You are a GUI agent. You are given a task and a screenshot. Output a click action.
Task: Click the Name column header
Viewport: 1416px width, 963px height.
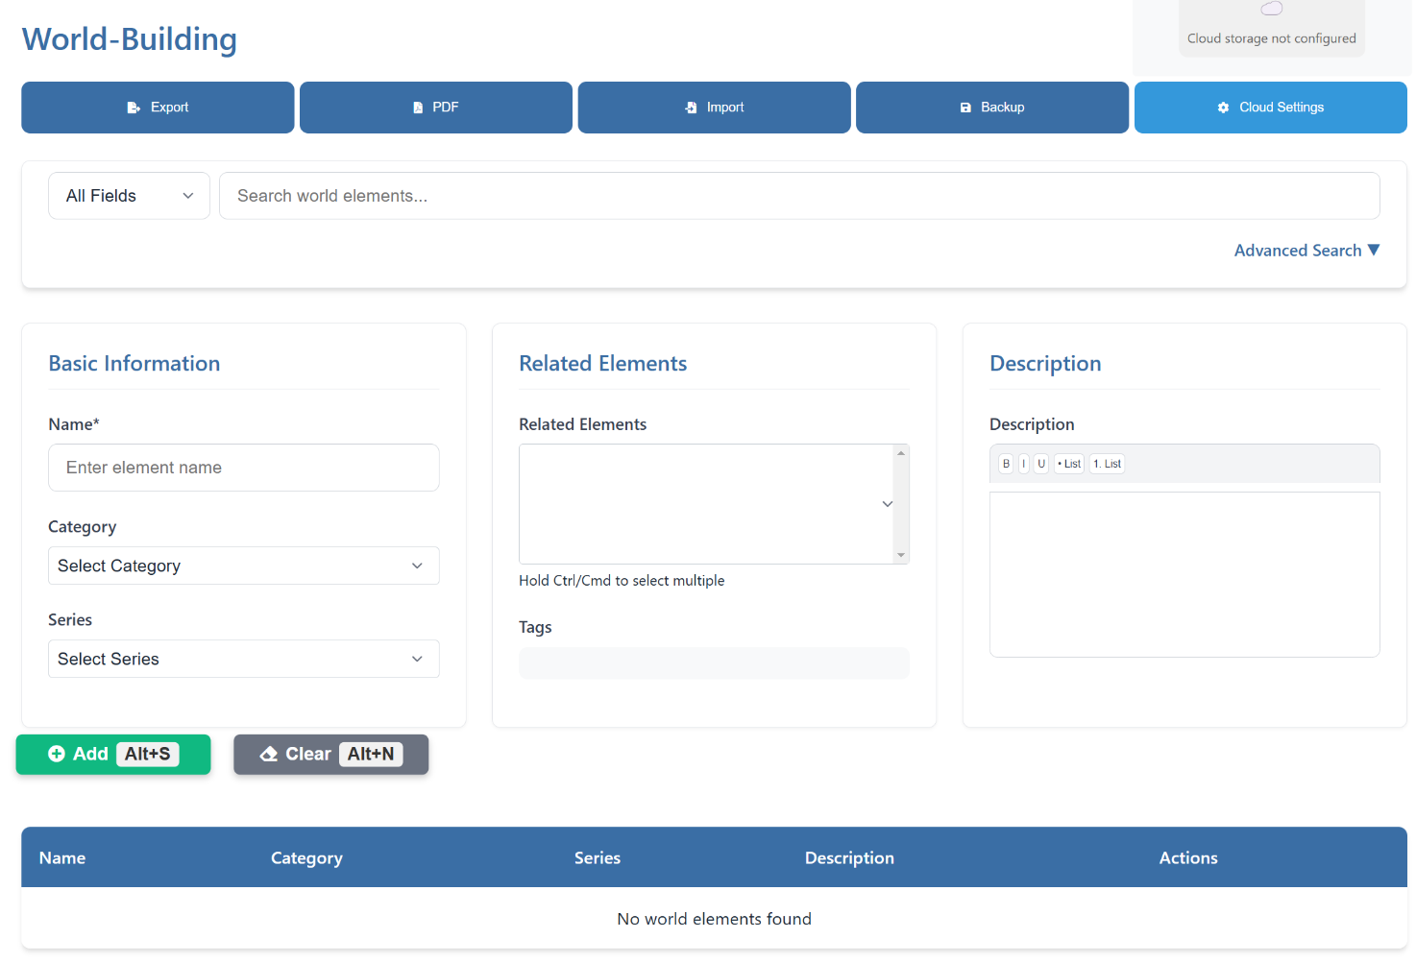click(62, 857)
